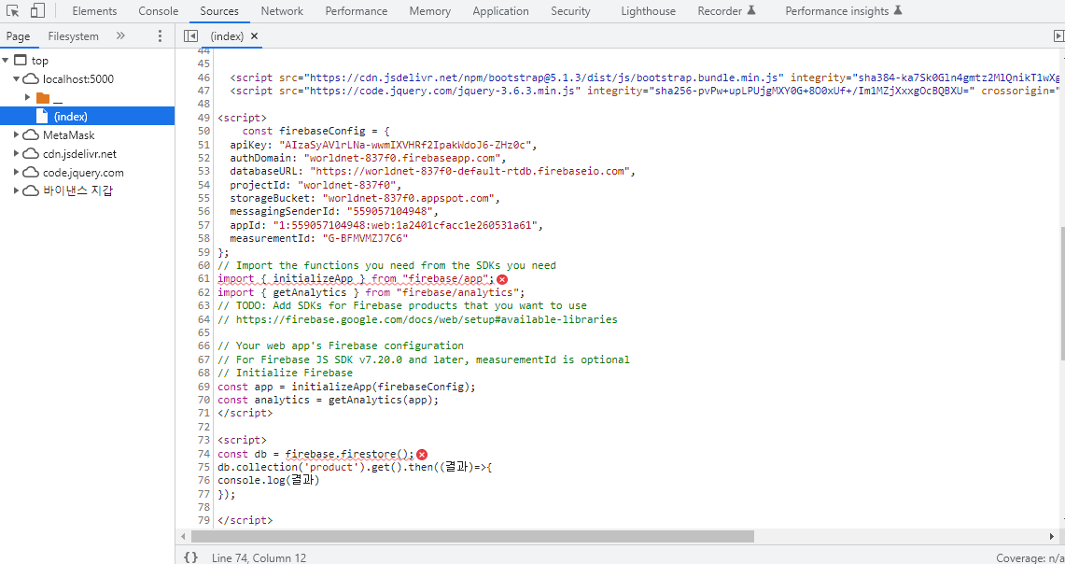The width and height of the screenshot is (1065, 564).
Task: Show more navigator tabs chevron
Action: [x=121, y=36]
